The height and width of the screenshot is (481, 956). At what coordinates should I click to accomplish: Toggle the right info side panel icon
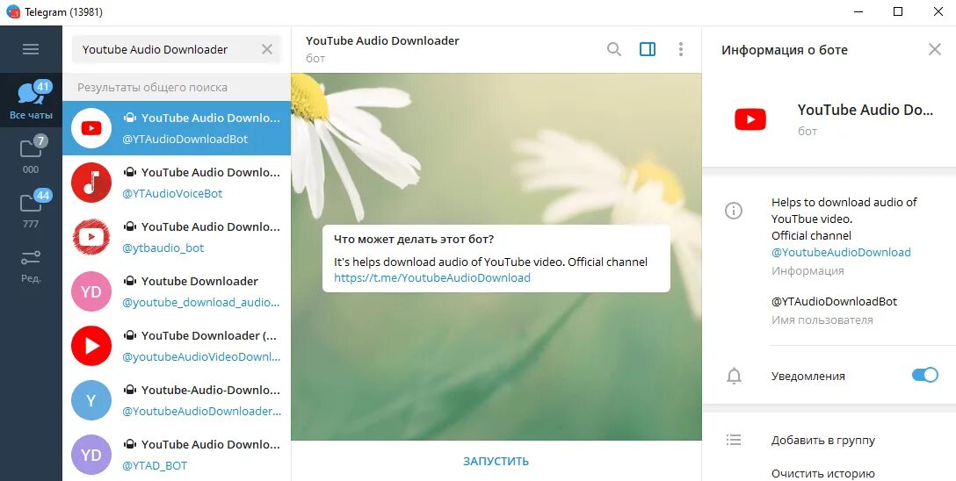pos(648,49)
